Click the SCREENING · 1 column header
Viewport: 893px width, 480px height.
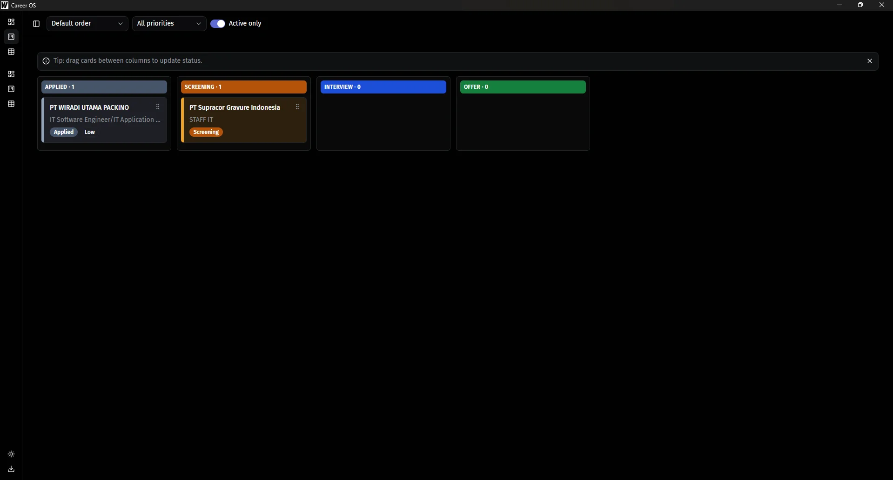click(x=244, y=87)
